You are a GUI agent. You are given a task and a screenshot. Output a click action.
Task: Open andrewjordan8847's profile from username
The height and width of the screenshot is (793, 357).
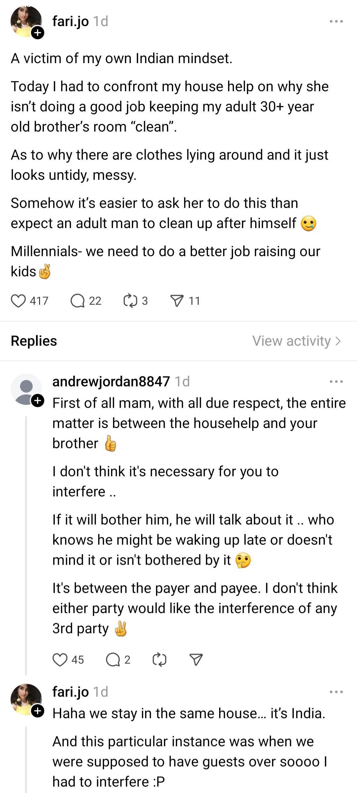click(111, 381)
